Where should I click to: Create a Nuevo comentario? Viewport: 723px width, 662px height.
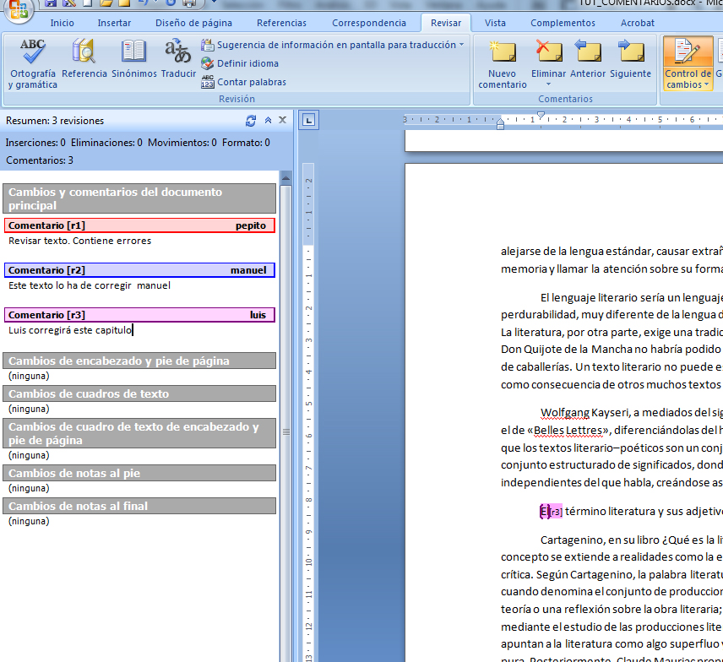502,61
